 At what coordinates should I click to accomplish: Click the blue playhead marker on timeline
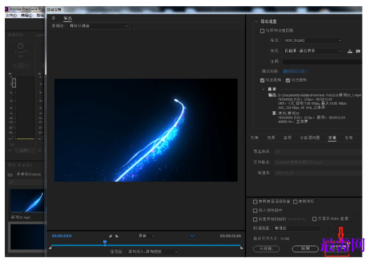(x=105, y=242)
